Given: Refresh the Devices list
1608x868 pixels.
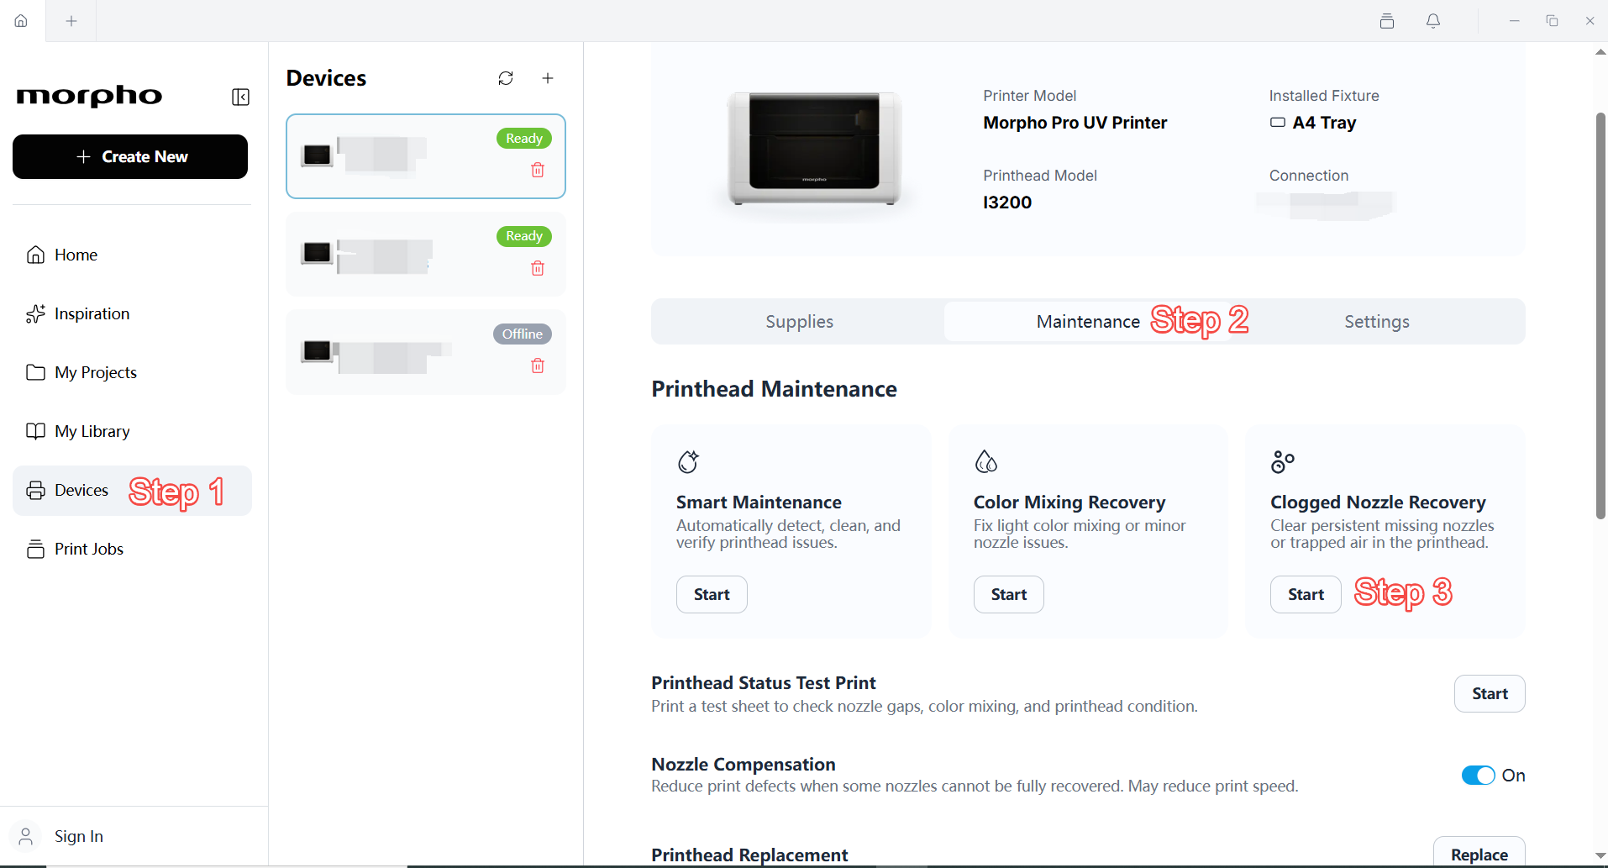Looking at the screenshot, I should [506, 78].
